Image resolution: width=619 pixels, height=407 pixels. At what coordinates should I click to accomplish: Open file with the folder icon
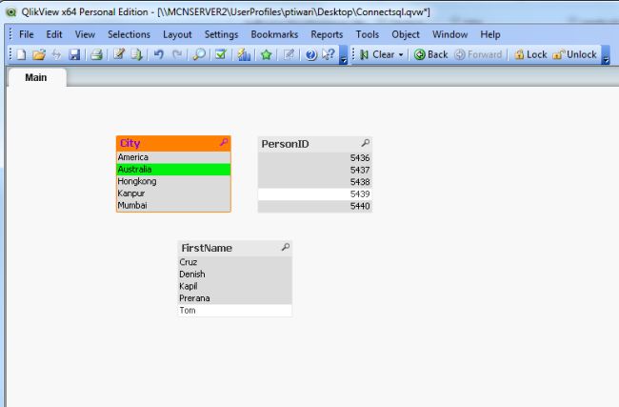coord(39,54)
